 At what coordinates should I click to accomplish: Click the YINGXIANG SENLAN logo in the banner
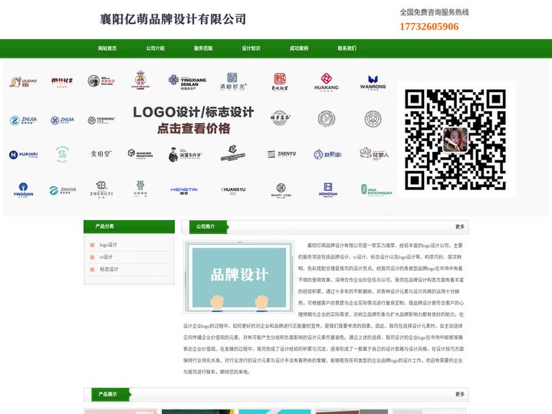click(x=187, y=82)
